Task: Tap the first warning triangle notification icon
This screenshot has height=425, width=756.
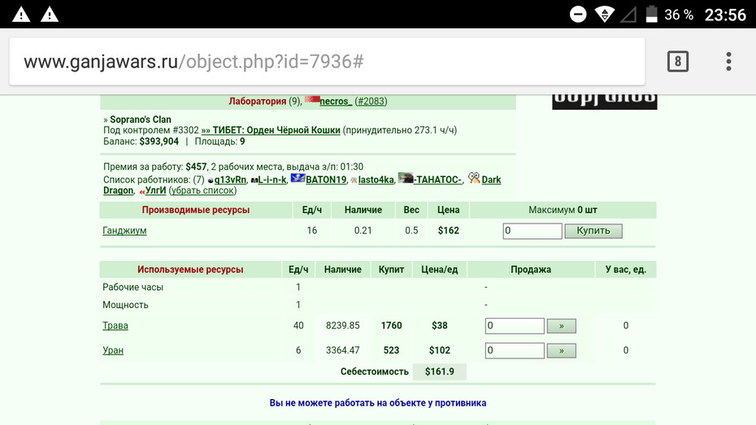Action: pyautogui.click(x=21, y=15)
